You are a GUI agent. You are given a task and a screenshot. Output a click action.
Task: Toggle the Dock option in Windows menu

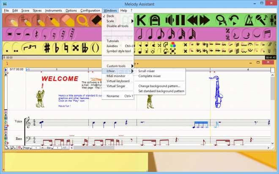click(110, 16)
